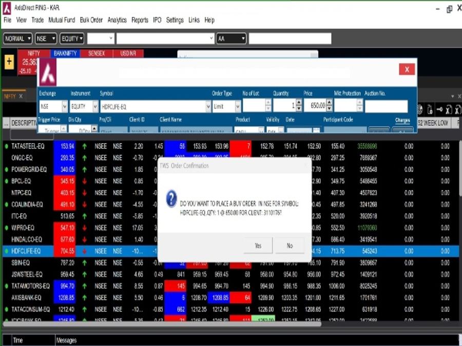Select the ITC-EQ row
The image size is (462, 346).
click(x=231, y=216)
